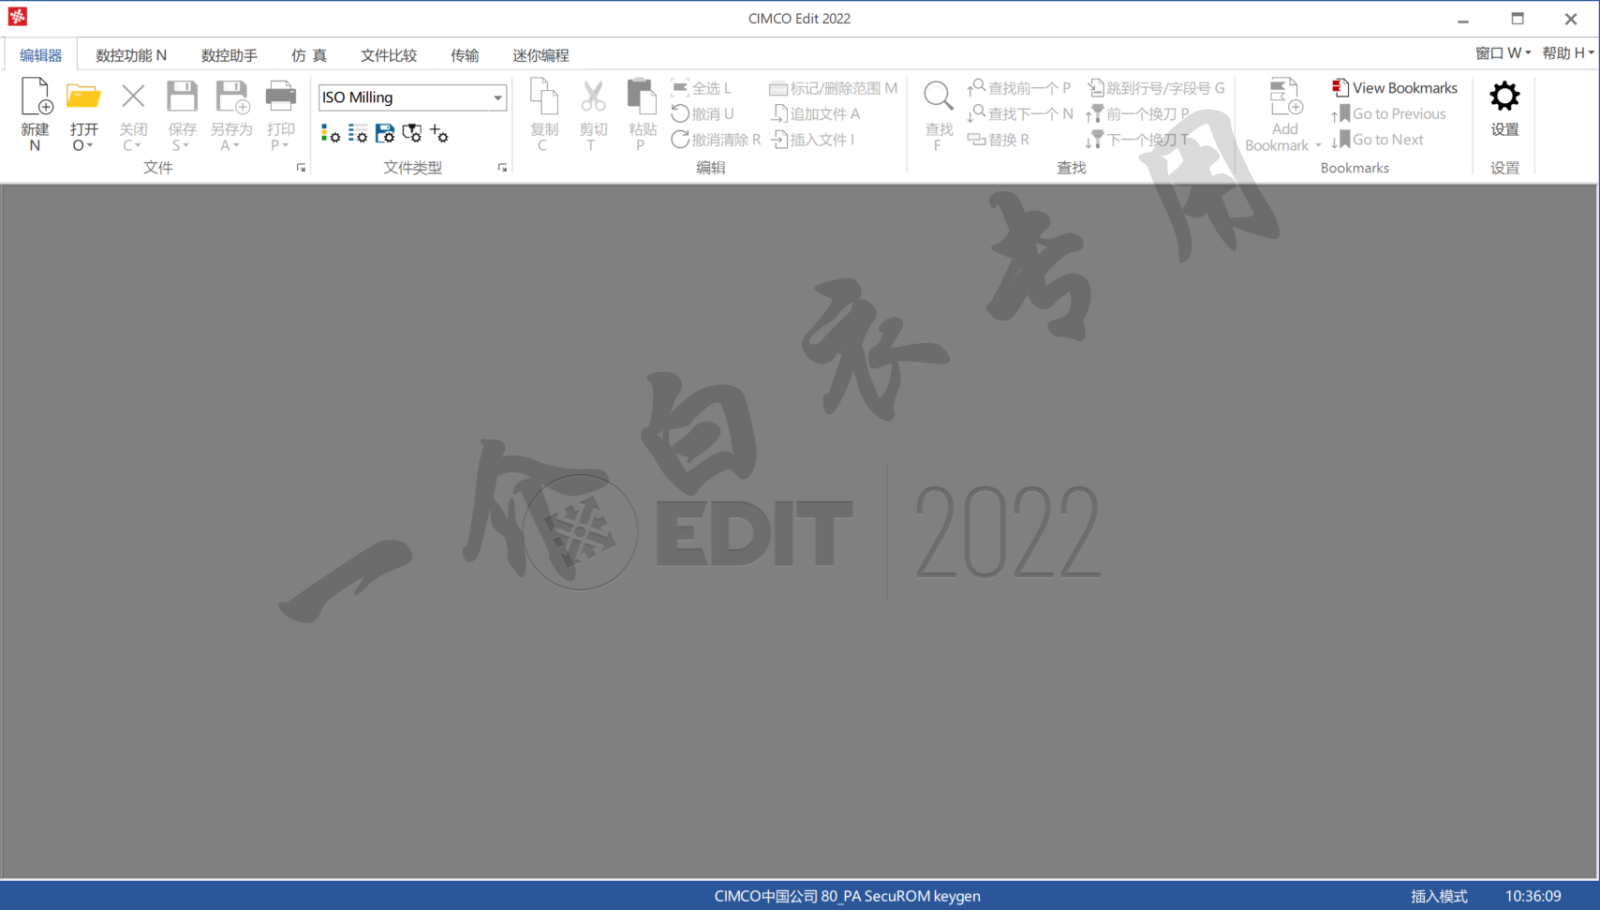Screen dimensions: 1600x910
Task: Expand Add Bookmark dropdown arrow
Action: 1318,145
